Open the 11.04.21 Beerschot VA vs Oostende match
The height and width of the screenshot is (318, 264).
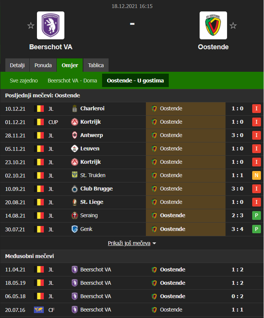pos(132,270)
